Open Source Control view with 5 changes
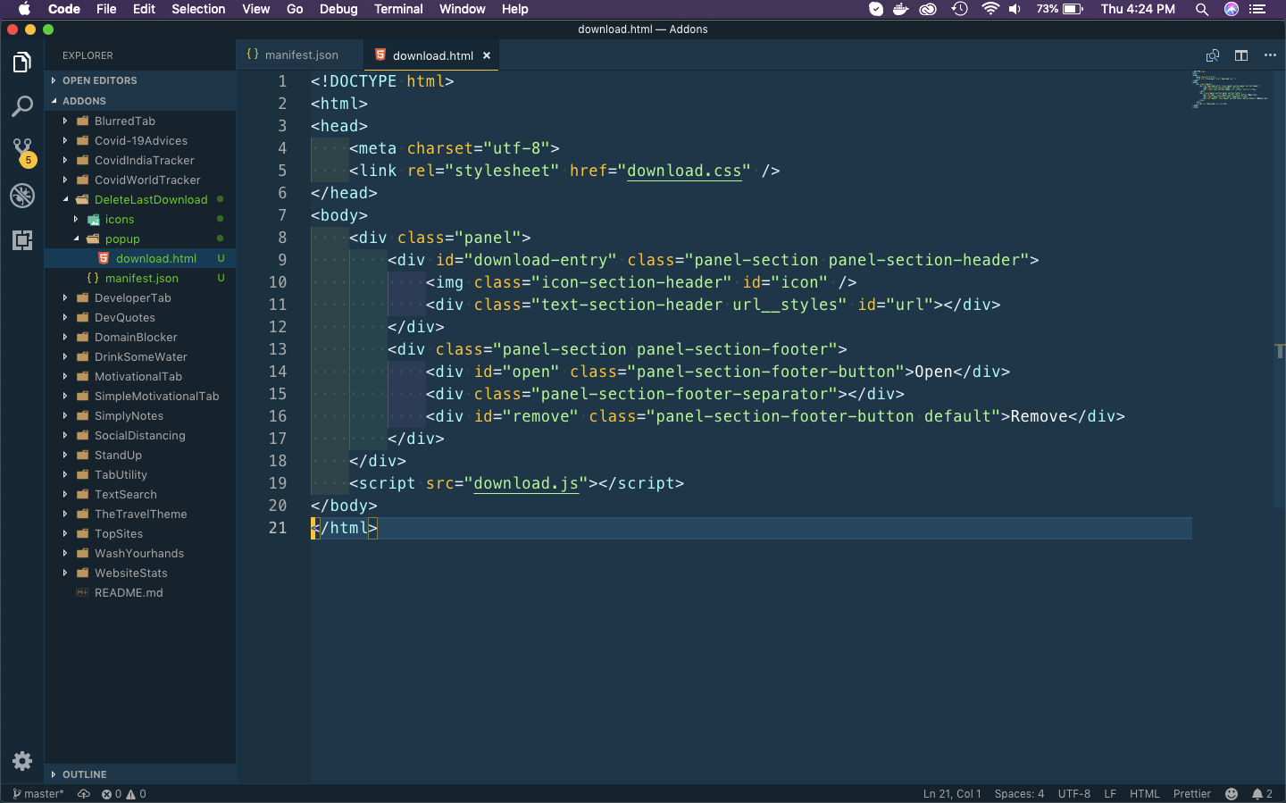The width and height of the screenshot is (1286, 803). (22, 151)
